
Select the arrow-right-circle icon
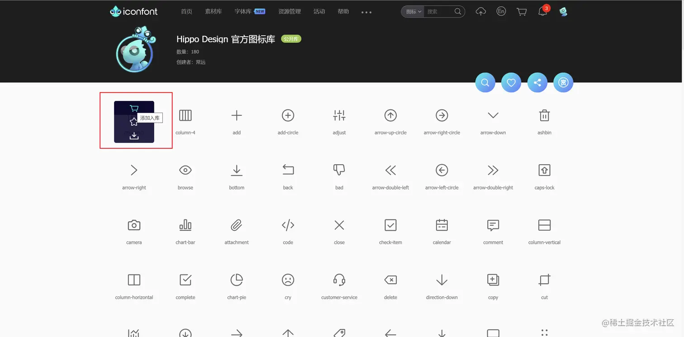click(x=442, y=115)
